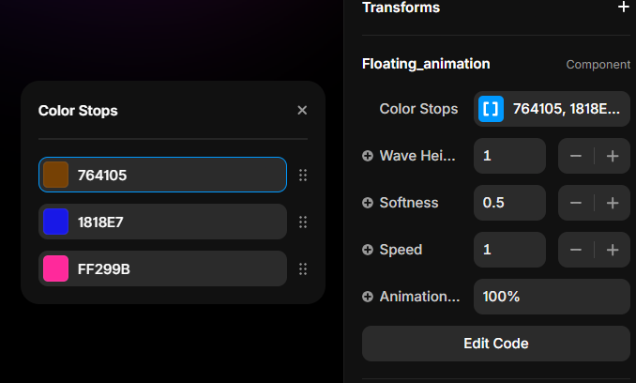Viewport: 636px width, 383px height.
Task: Click the drag handle beside FF299B
Action: [x=302, y=269]
